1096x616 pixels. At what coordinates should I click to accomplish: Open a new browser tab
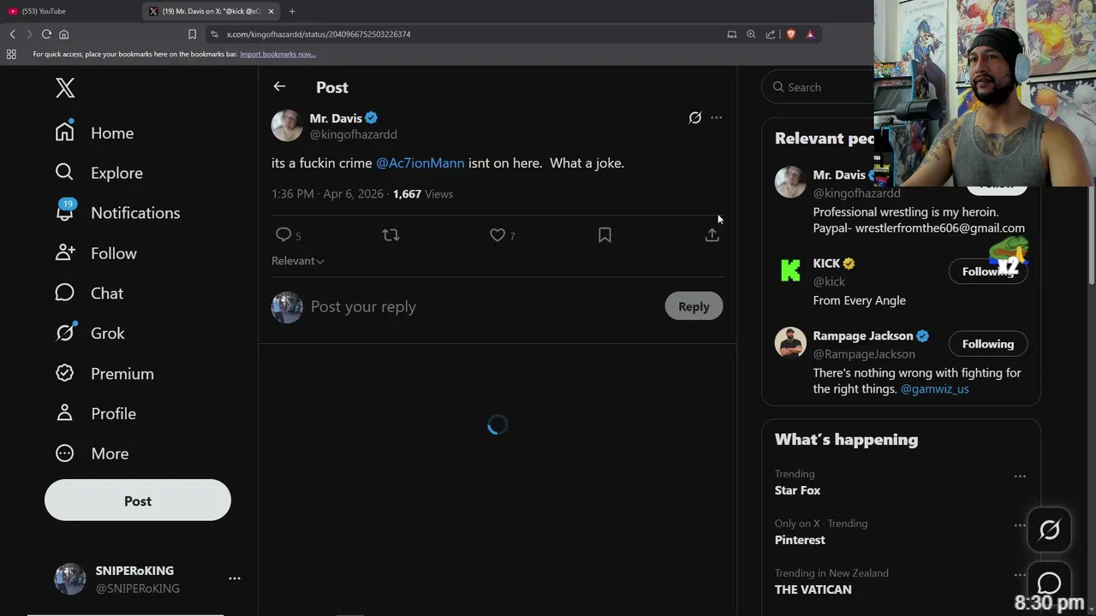pos(292,11)
